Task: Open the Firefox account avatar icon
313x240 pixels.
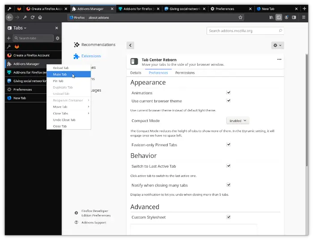Action: click(287, 17)
